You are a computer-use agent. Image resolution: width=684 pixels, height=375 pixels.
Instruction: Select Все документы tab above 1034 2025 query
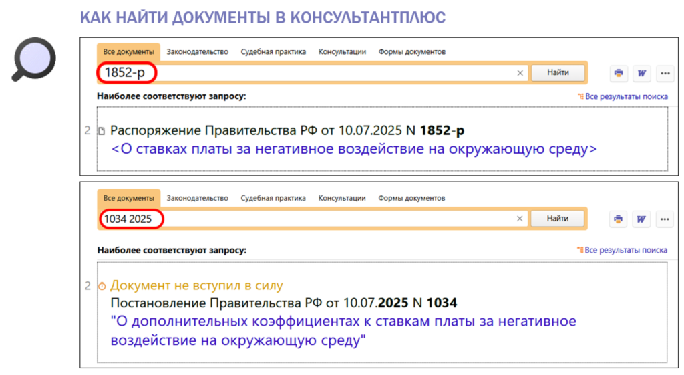coord(129,198)
